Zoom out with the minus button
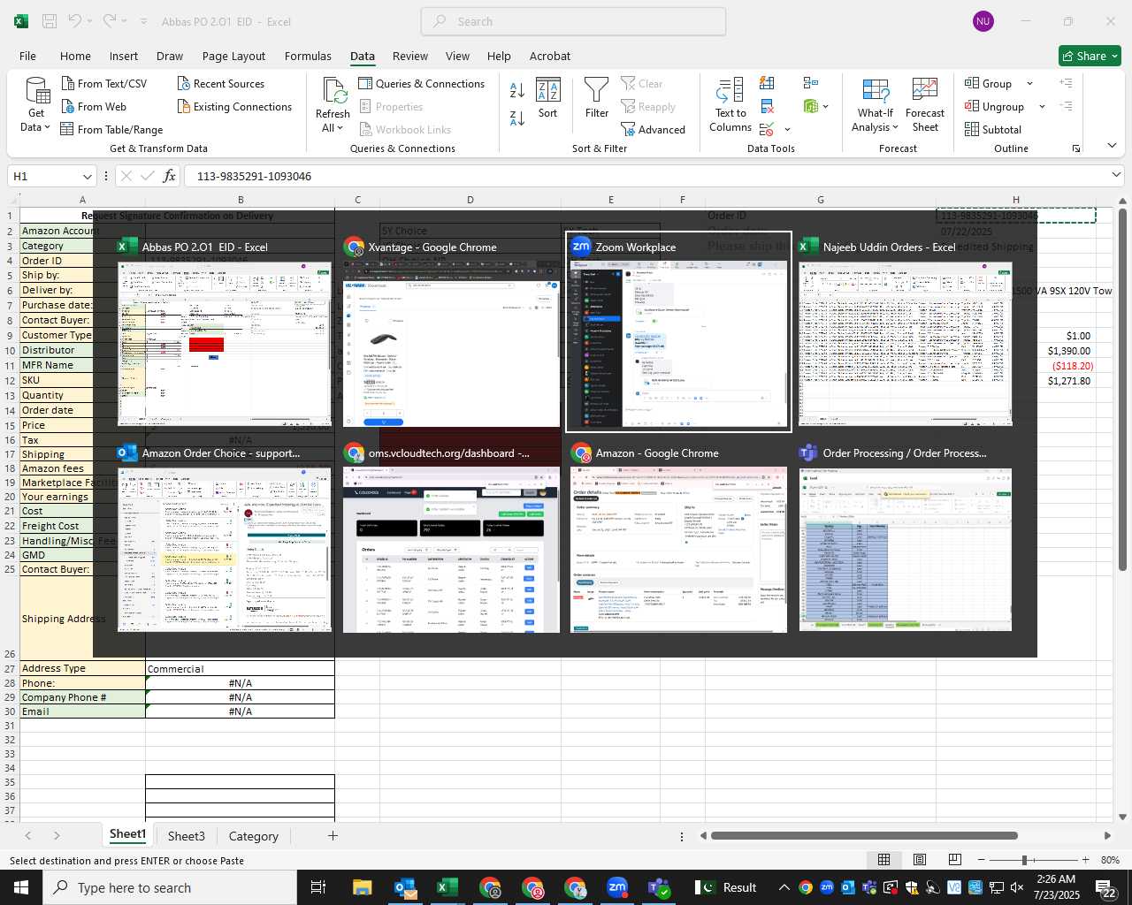 pos(982,860)
